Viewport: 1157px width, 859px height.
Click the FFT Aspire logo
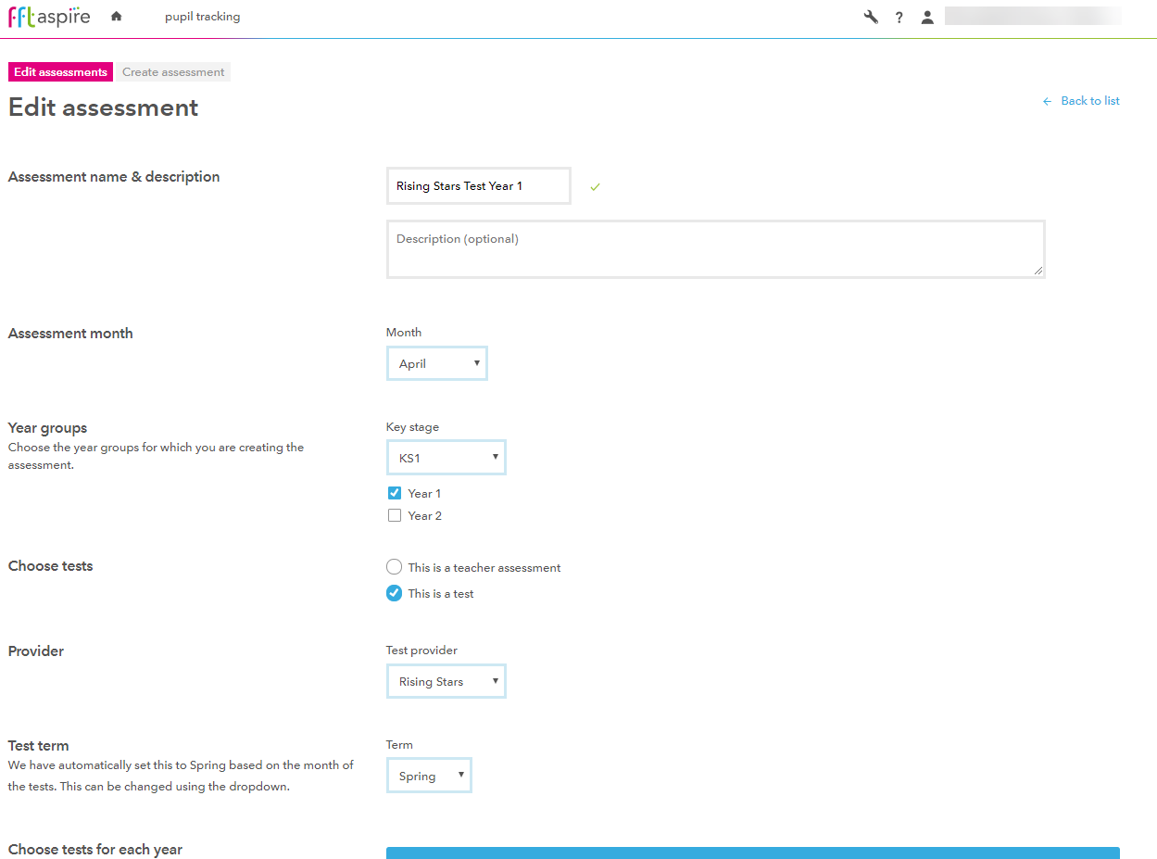click(x=48, y=16)
